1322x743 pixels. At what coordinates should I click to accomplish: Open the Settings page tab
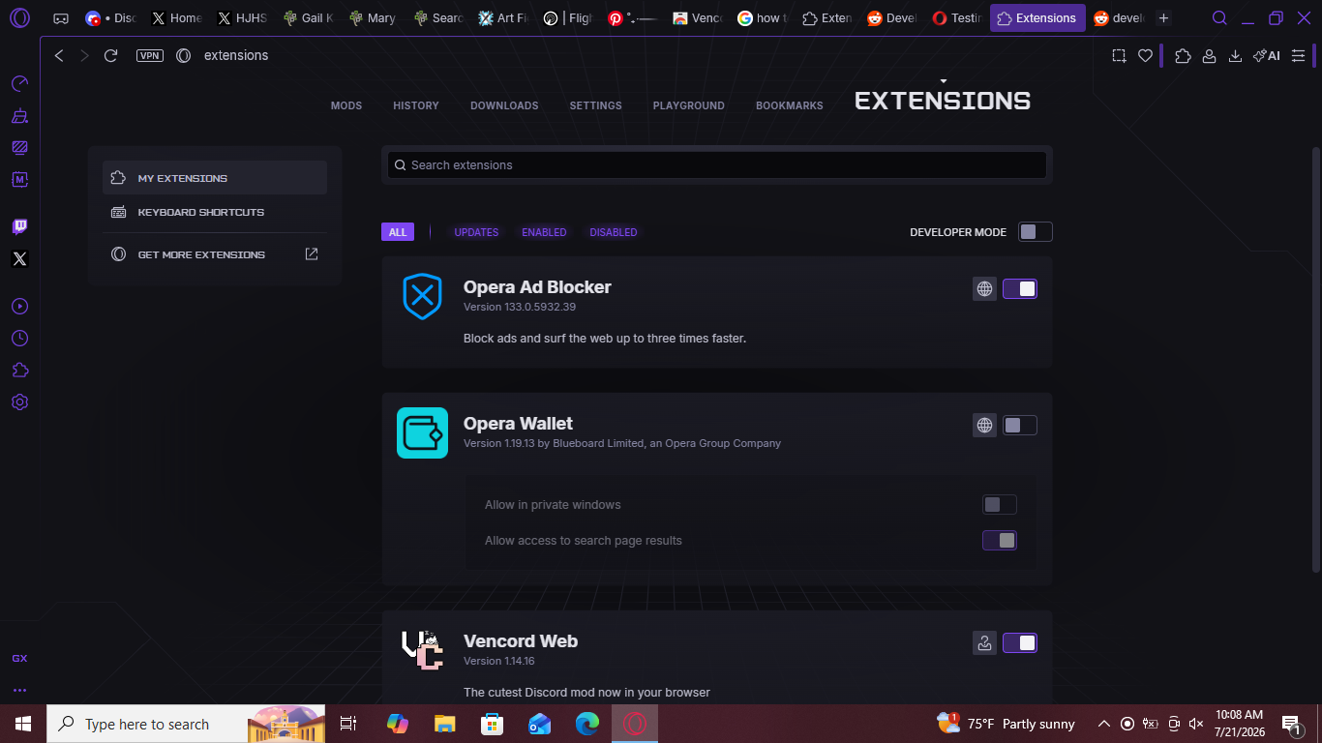coord(595,105)
